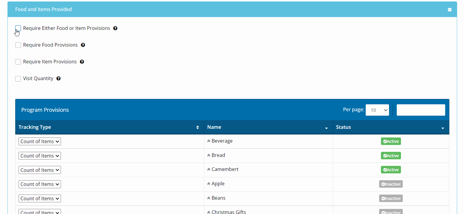Screen dimensions: 464x214
Task: Click the priority arrows icon beside Beverage
Action: tap(209, 141)
